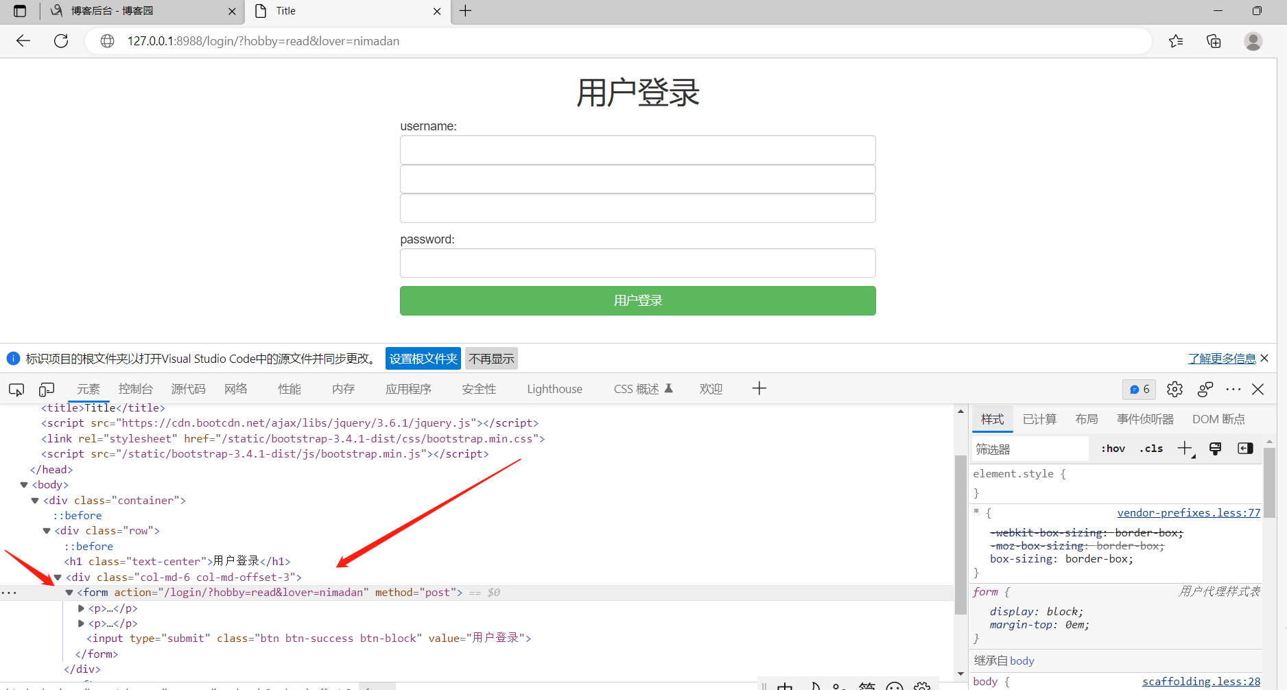This screenshot has height=690, width=1287.
Task: Switch to the CSS 概述 tab
Action: [643, 389]
